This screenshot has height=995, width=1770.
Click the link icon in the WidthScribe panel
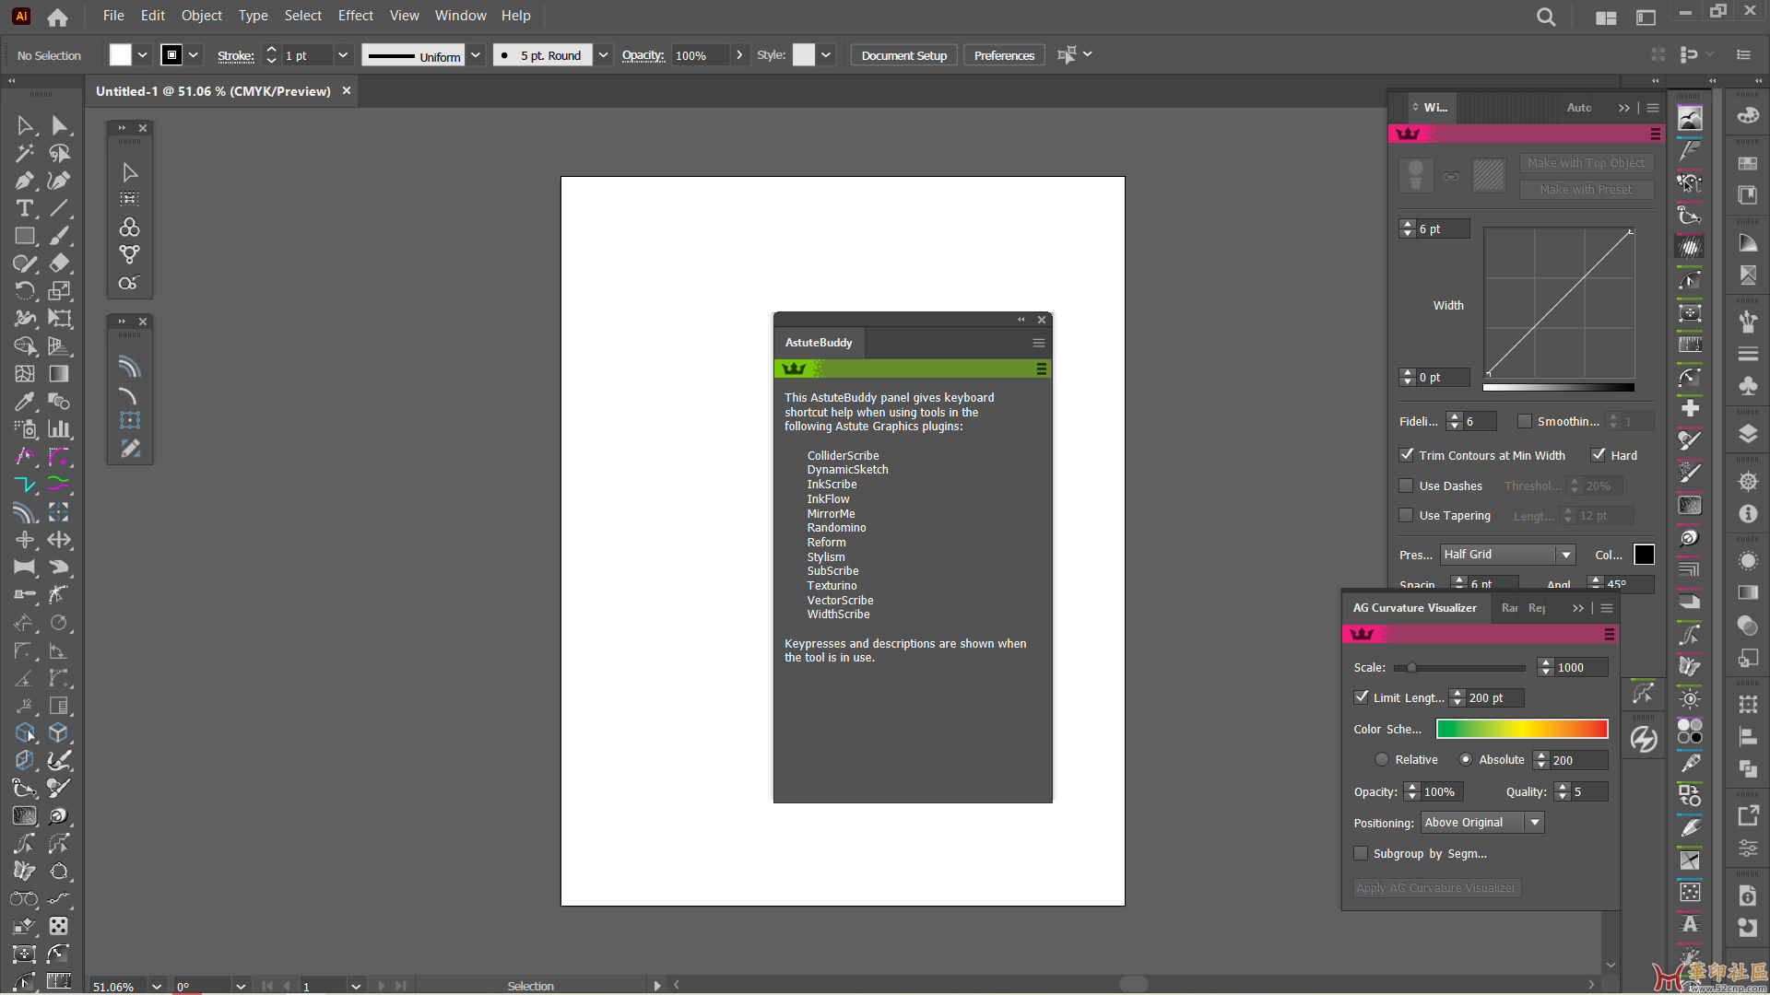click(1451, 176)
